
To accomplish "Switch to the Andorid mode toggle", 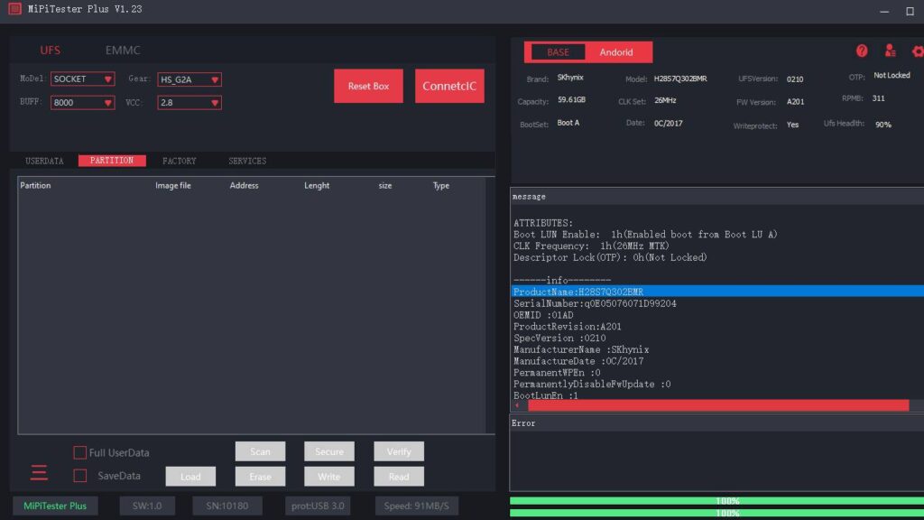I will [617, 52].
